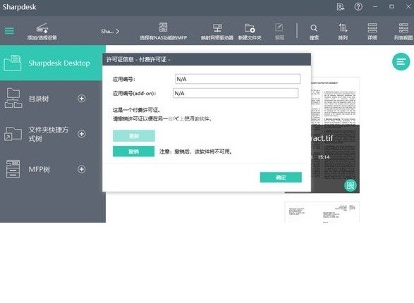The image size is (414, 303).
Task: Switch to the List view icon
Action: (403, 27)
